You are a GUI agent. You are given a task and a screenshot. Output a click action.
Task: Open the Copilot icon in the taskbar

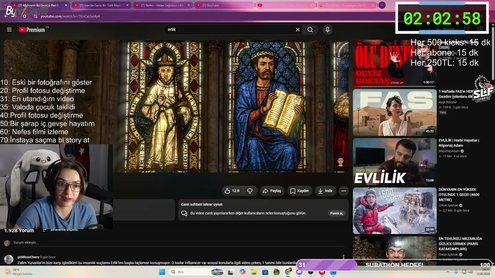click(242, 272)
